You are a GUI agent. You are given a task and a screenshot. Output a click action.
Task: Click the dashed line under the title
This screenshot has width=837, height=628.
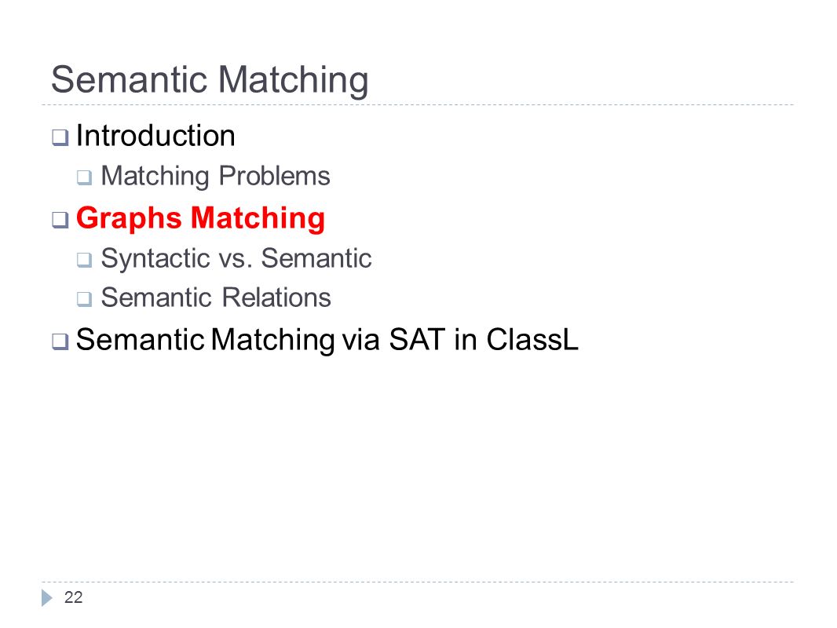tap(418, 104)
